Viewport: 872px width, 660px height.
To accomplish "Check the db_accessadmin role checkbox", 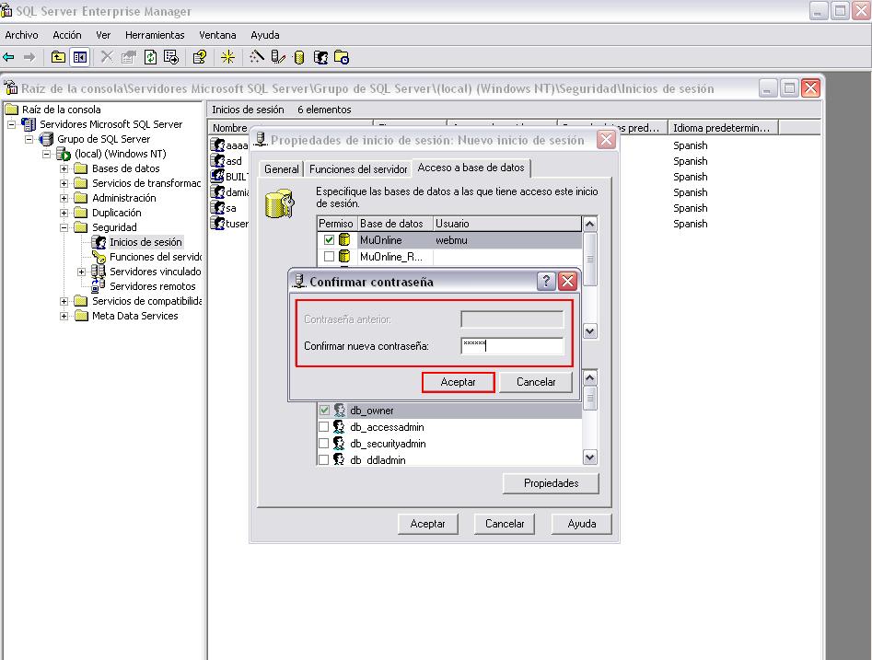I will pyautogui.click(x=324, y=427).
